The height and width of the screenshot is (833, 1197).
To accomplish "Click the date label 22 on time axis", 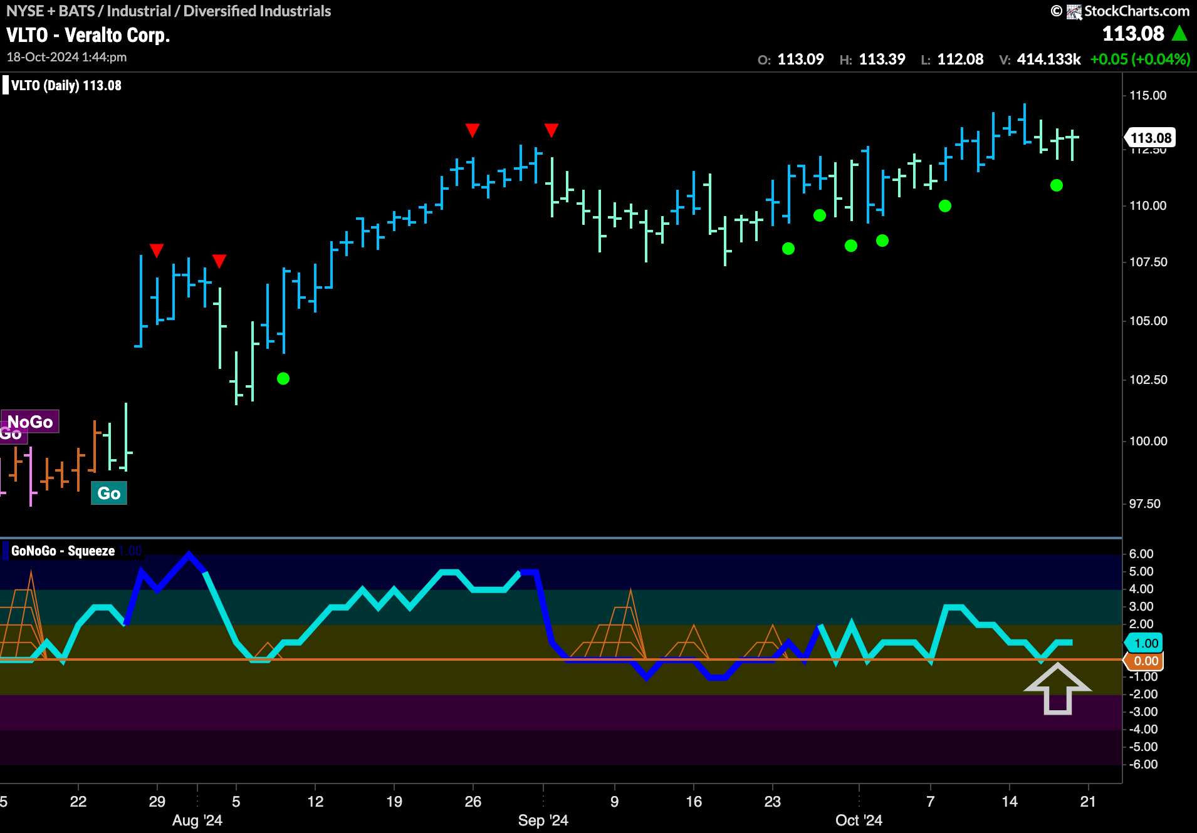I will (78, 802).
